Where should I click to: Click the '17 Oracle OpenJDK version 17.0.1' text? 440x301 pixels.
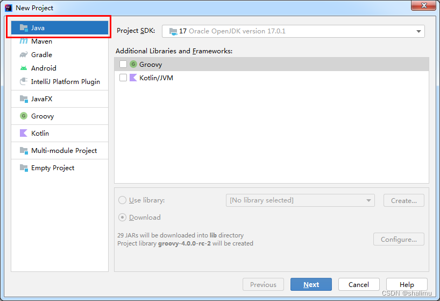pyautogui.click(x=232, y=31)
